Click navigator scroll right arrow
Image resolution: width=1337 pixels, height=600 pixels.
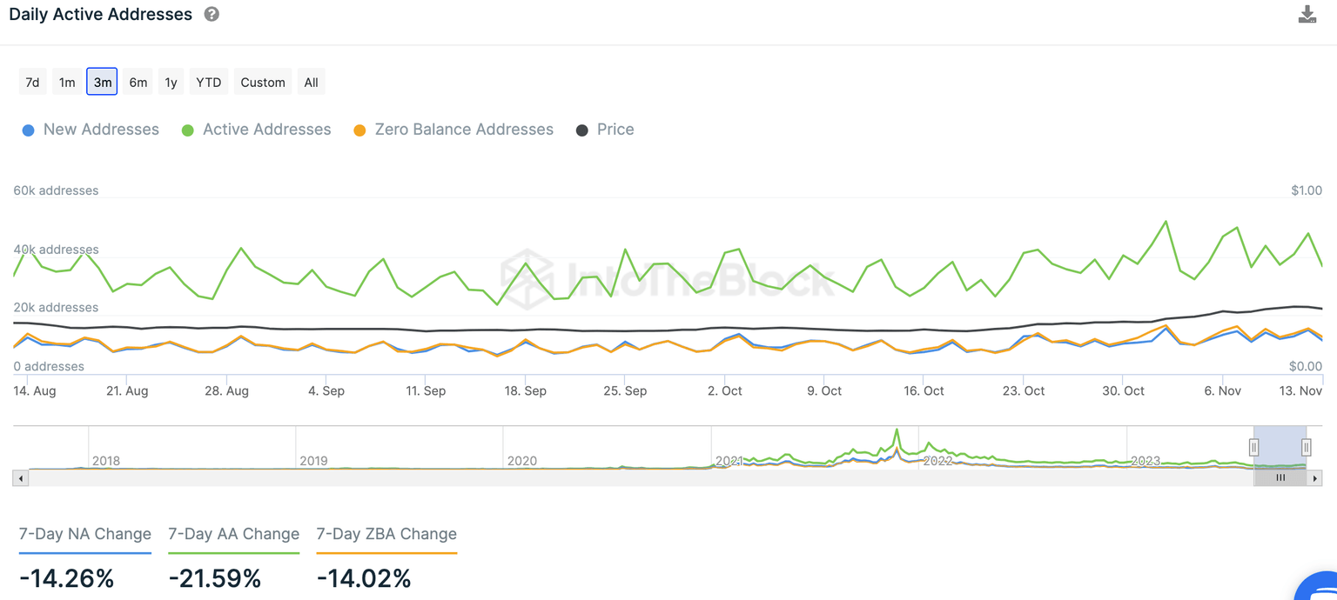[1315, 478]
